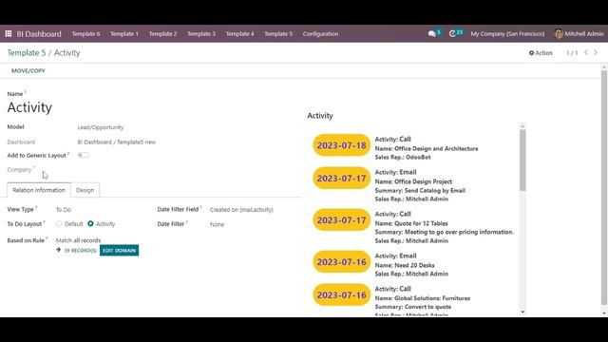Click 'Summary: Convert to quote' text
608x342 pixels.
click(413, 307)
